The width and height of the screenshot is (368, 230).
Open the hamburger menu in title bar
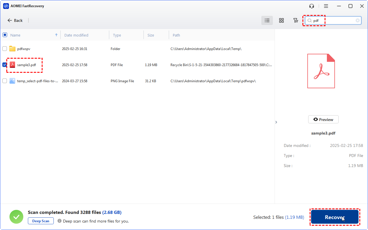(x=326, y=6)
